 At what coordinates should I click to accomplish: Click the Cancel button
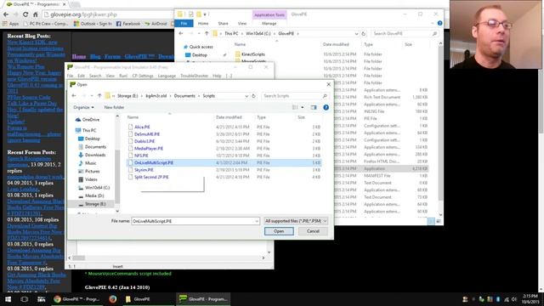pyautogui.click(x=313, y=231)
